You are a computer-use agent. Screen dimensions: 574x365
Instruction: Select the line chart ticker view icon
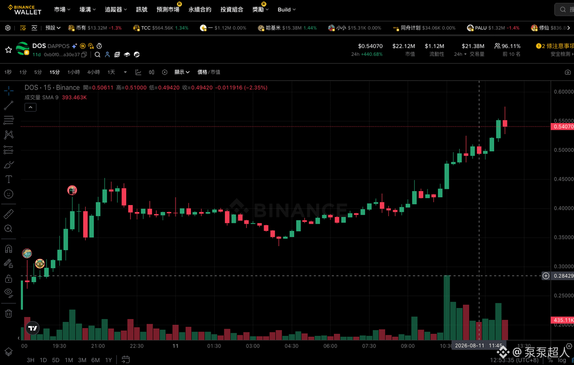(34, 28)
